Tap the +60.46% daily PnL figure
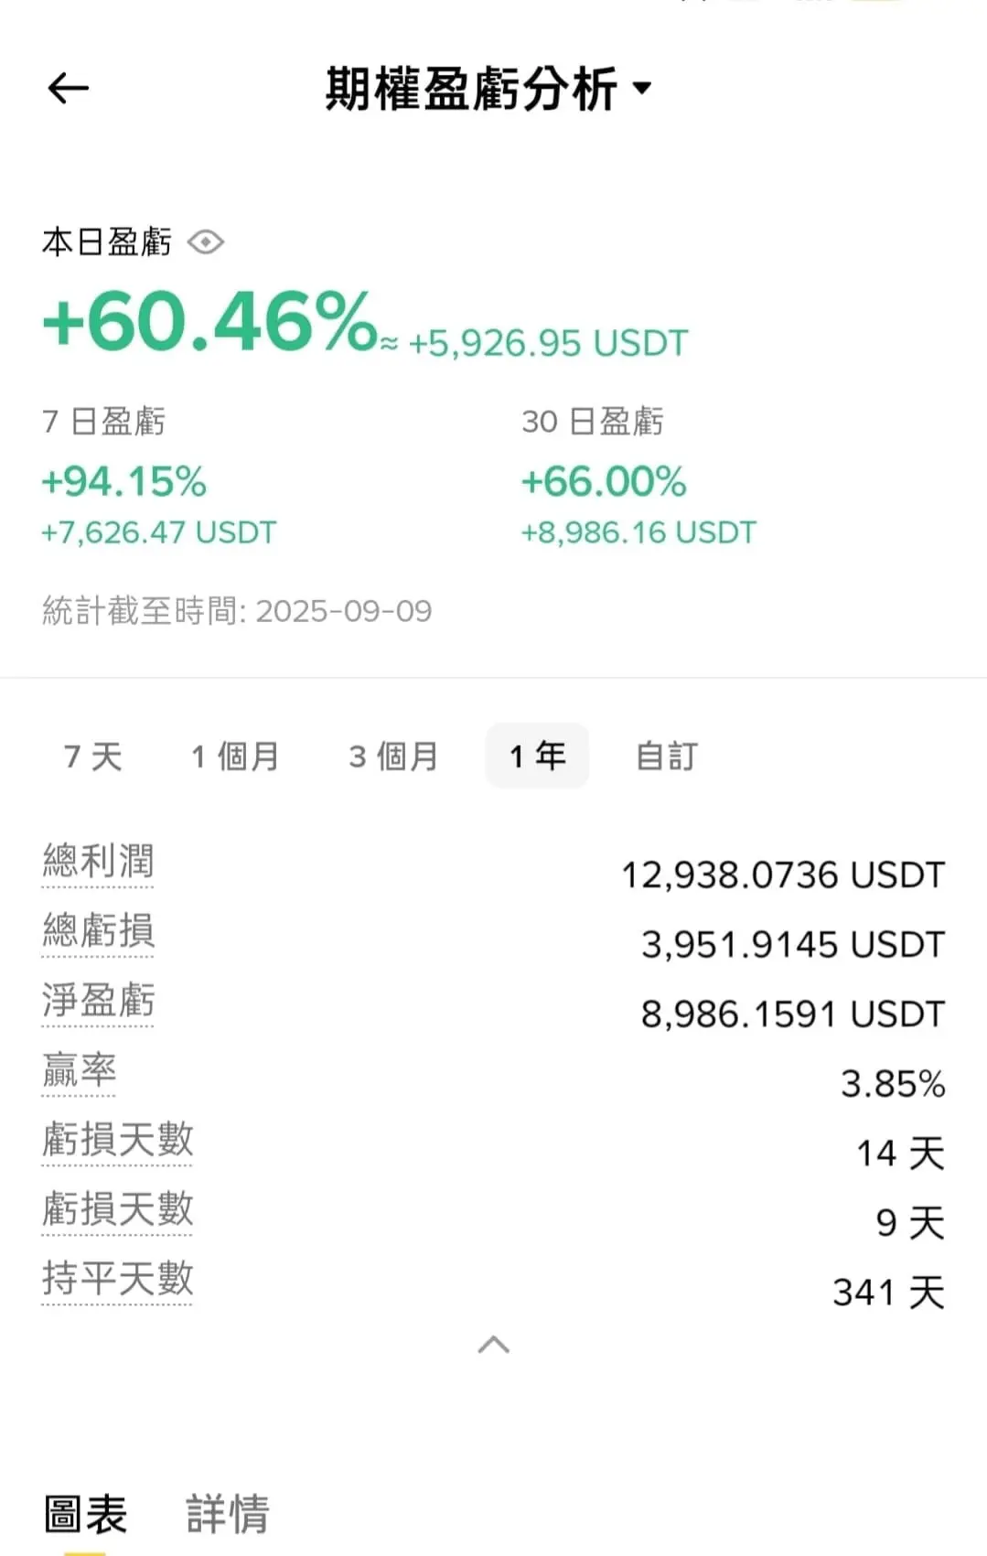987x1556 pixels. point(209,321)
